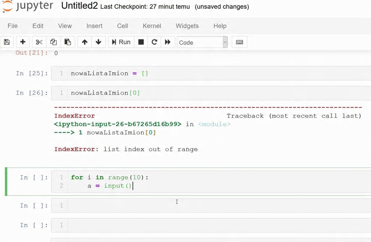
Task: Move selected cell down arrow
Action: [x=98, y=42]
